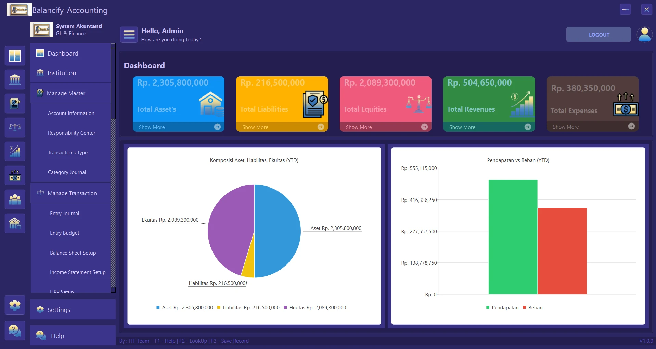656x349 pixels.
Task: Click the 'Rp. 504,650,000' revenue total
Action: [x=479, y=83]
